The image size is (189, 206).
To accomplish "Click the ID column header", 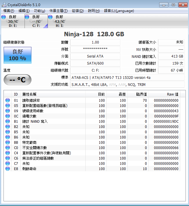I will [x=16, y=94].
